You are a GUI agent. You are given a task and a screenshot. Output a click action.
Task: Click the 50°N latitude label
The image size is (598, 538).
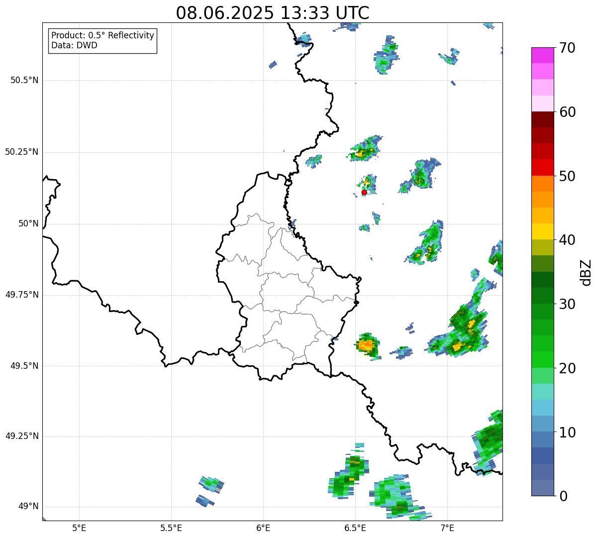[28, 223]
